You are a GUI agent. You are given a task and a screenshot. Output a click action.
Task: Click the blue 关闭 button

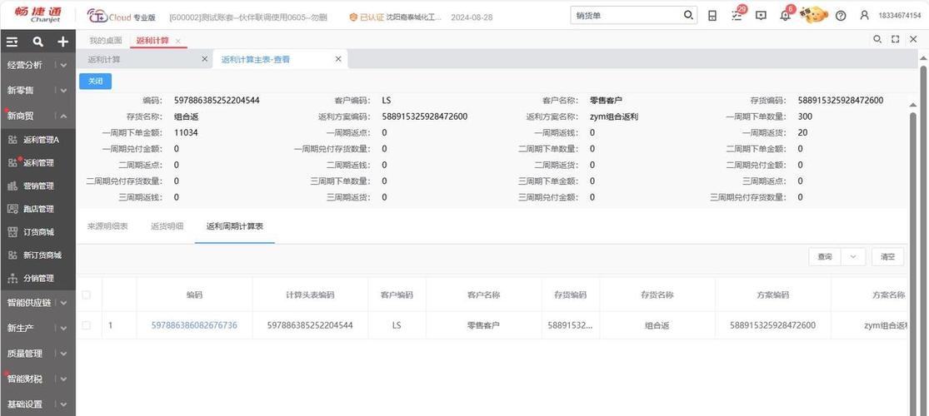tap(95, 82)
